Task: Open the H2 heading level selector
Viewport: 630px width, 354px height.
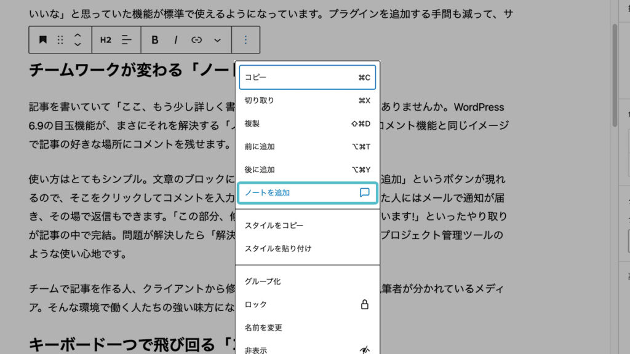Action: pos(106,40)
